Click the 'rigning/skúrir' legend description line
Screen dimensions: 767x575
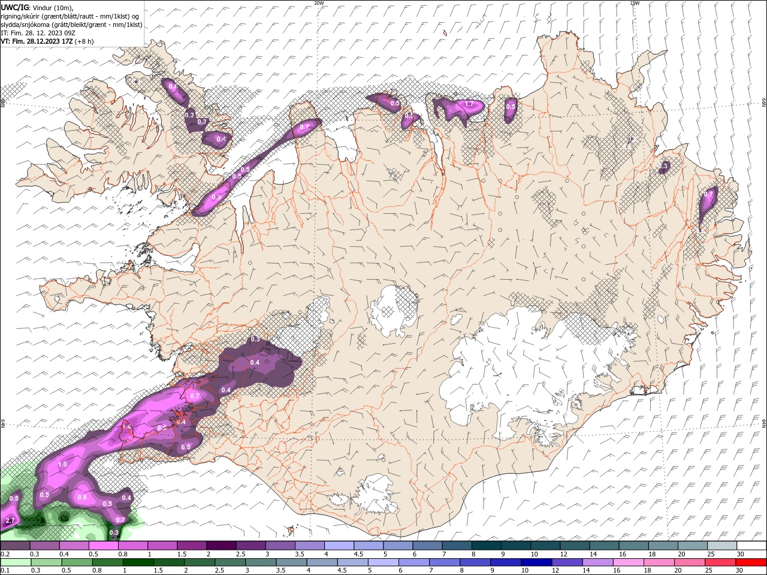tap(70, 16)
